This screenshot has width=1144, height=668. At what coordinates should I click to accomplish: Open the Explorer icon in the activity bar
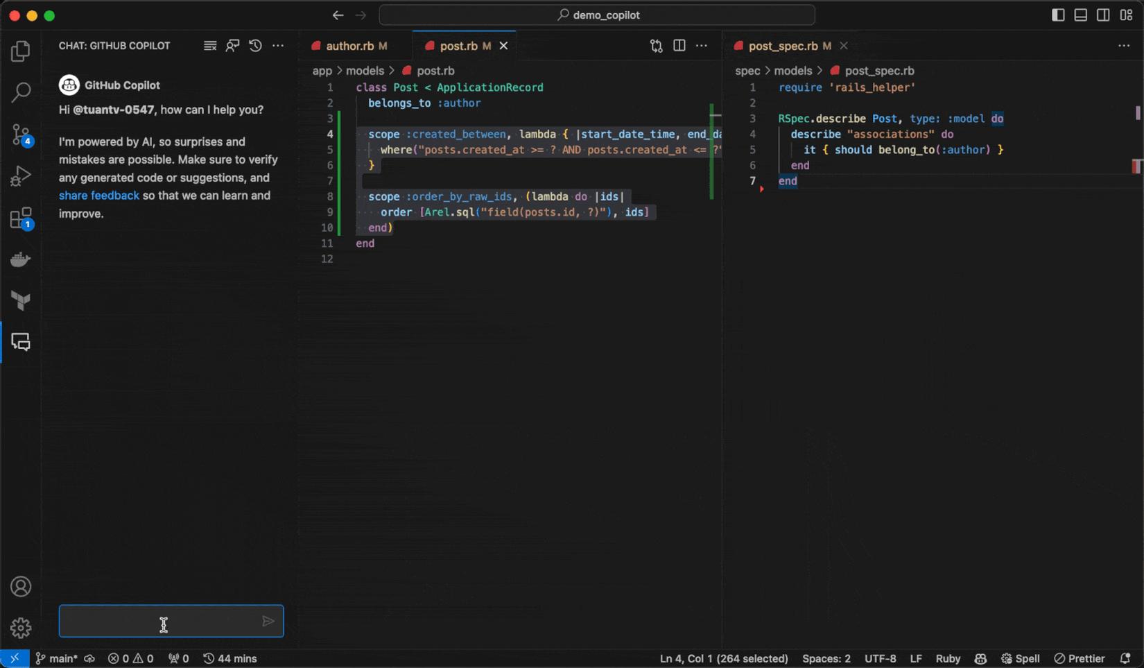21,50
